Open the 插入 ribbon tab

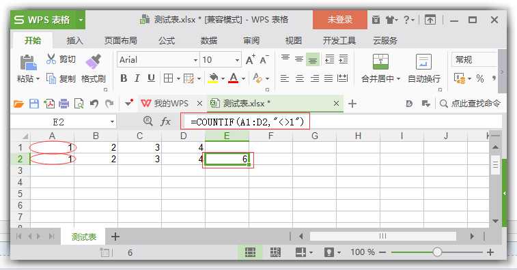[x=75, y=40]
